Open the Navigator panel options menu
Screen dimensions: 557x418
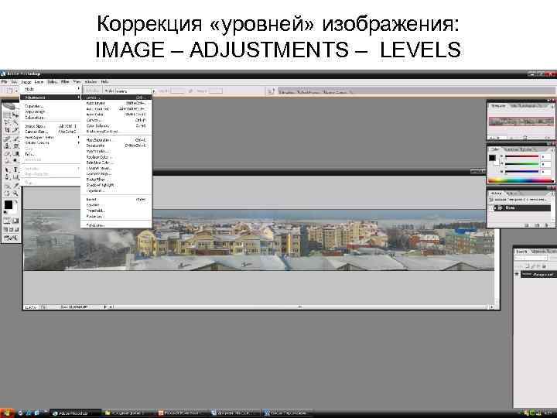point(552,106)
